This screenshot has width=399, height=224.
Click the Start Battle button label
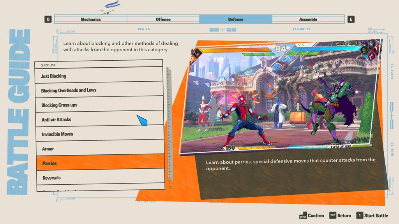pyautogui.click(x=376, y=215)
